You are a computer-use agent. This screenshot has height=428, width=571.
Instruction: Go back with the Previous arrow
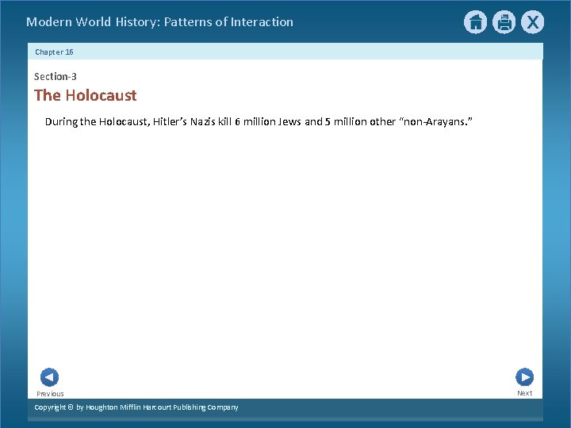click(49, 377)
